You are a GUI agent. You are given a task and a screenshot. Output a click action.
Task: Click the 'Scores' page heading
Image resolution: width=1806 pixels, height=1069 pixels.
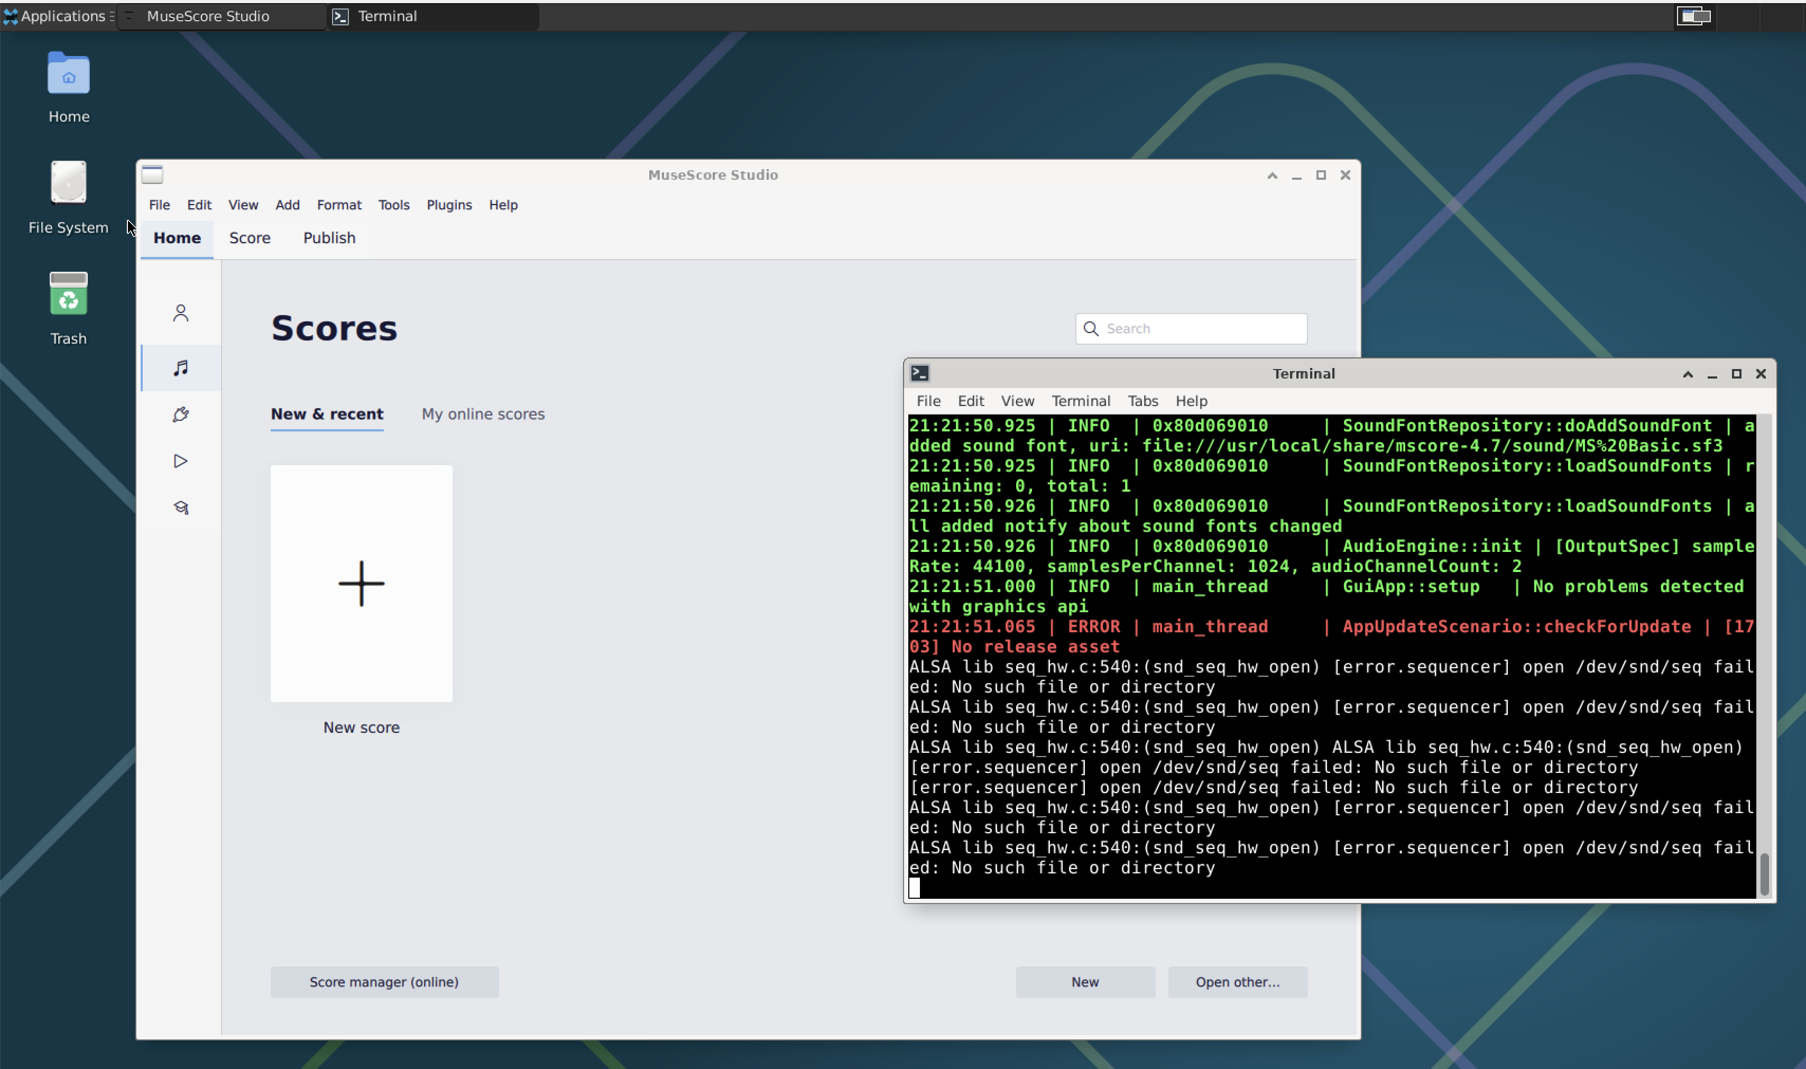click(334, 328)
